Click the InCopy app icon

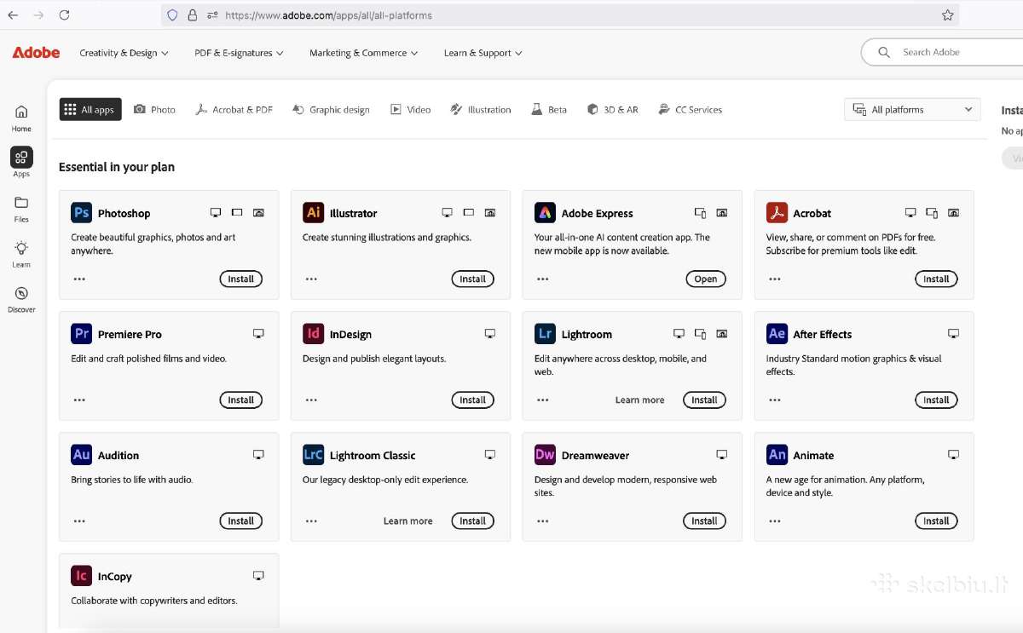(82, 576)
